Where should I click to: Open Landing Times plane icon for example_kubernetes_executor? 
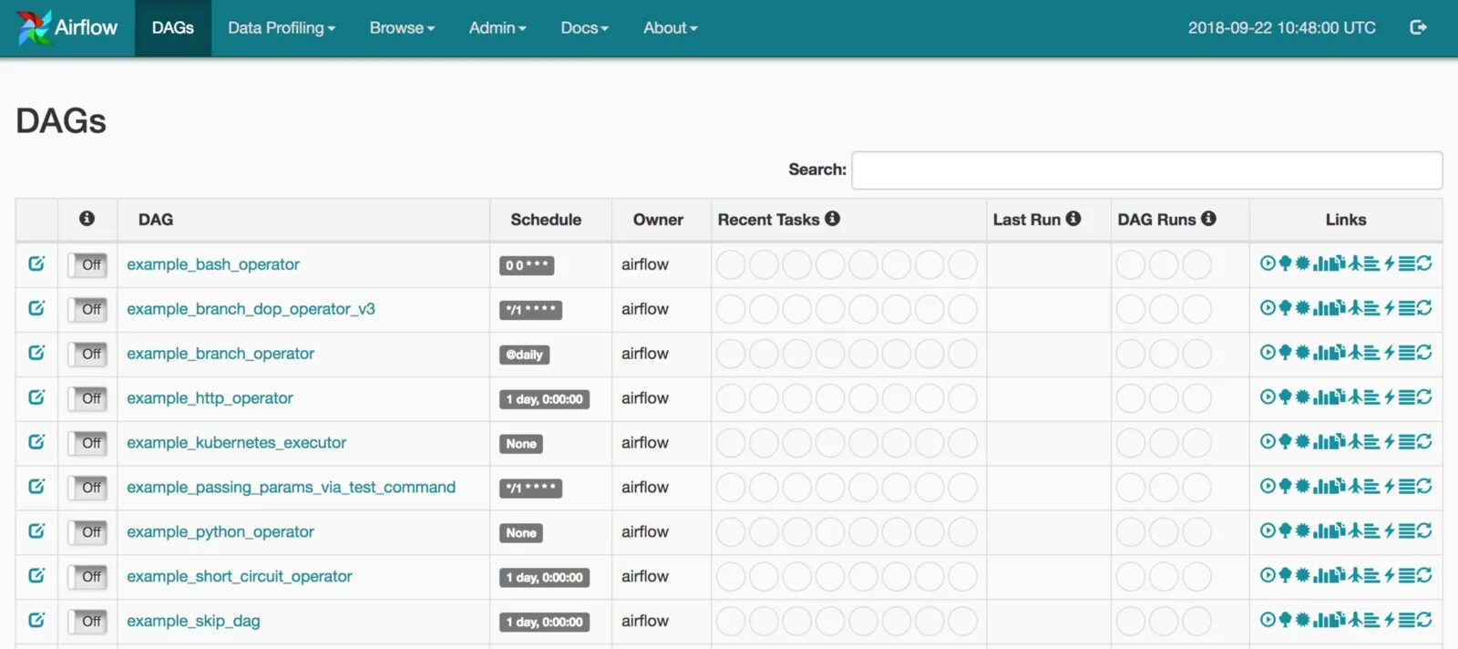click(x=1356, y=442)
